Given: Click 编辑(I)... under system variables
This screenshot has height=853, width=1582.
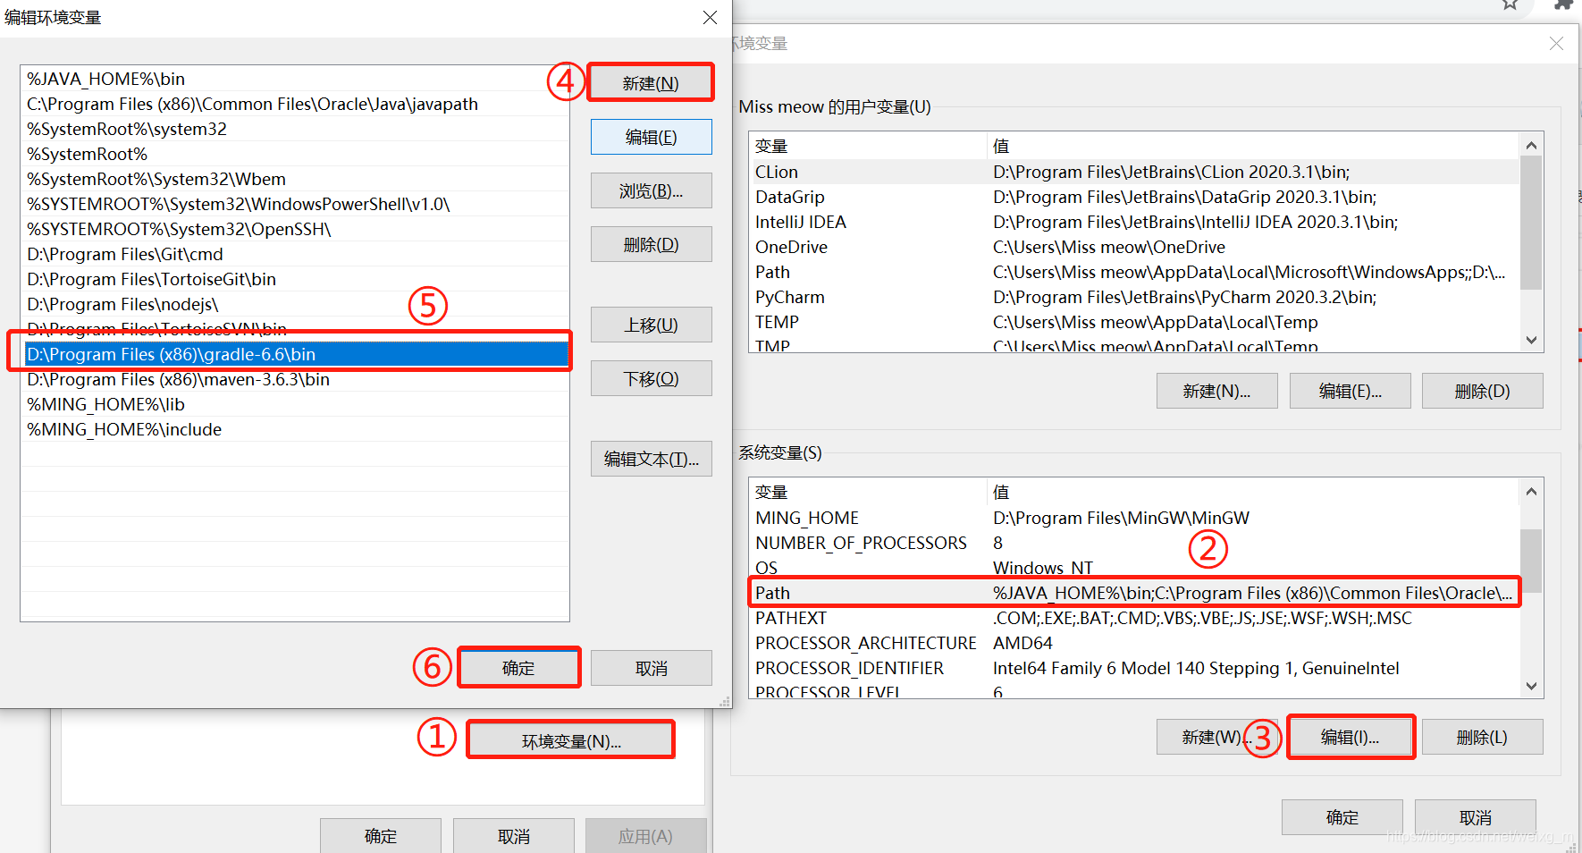Looking at the screenshot, I should (1350, 737).
